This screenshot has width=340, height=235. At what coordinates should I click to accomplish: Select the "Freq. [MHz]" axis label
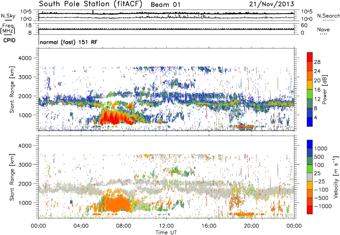tap(8, 29)
